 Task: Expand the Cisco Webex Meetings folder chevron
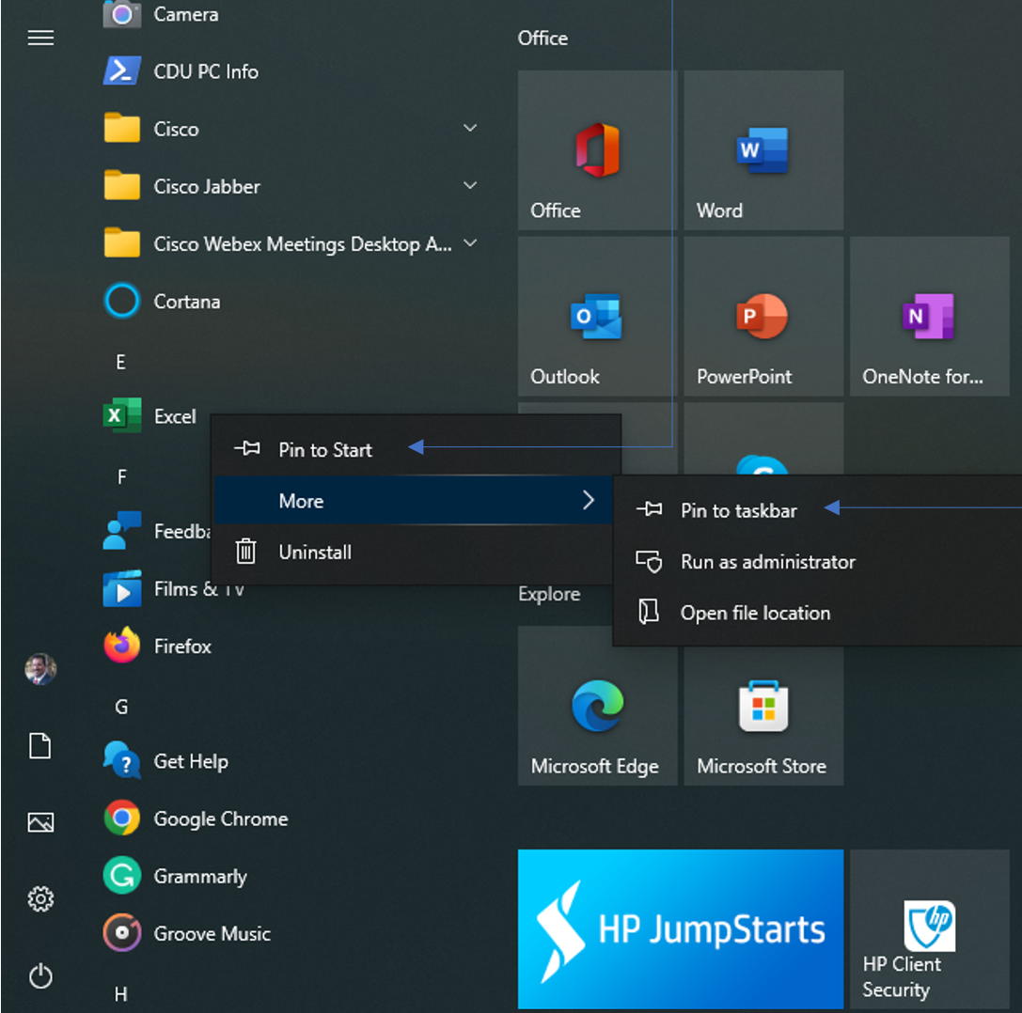pyautogui.click(x=470, y=243)
